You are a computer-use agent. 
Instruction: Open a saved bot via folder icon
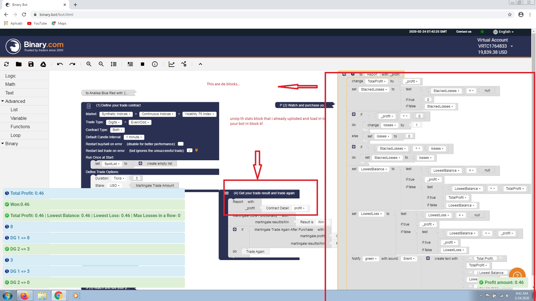19,64
